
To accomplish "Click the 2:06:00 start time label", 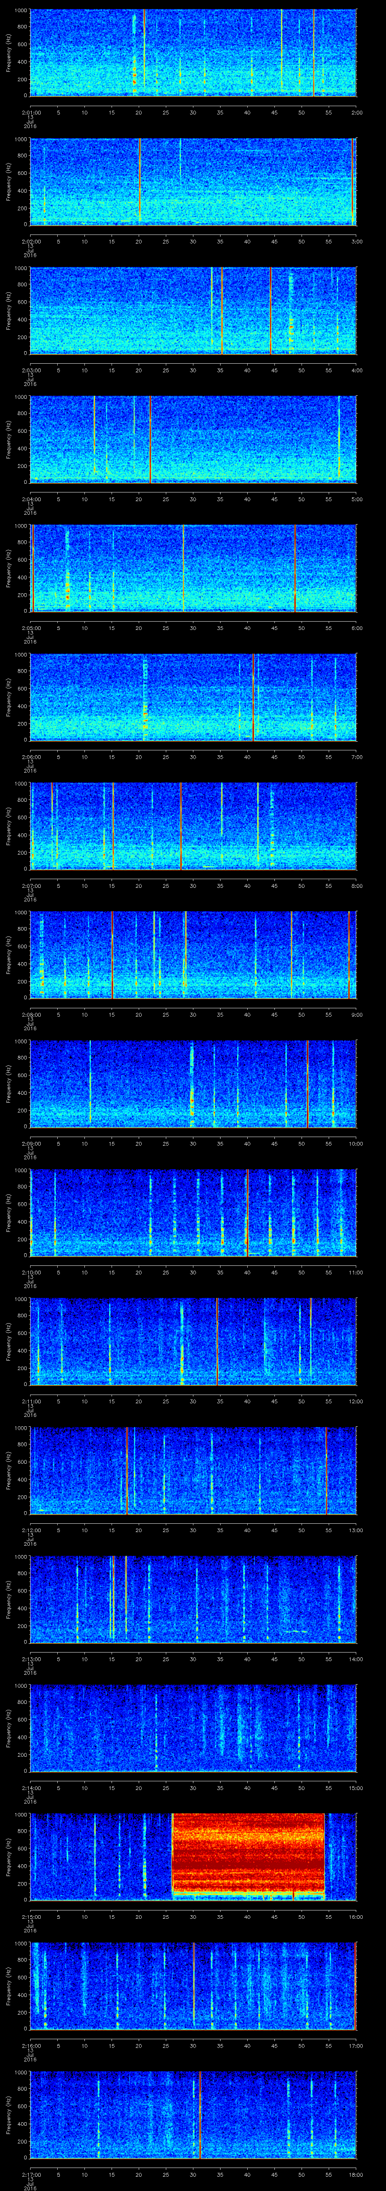I will click(31, 757).
